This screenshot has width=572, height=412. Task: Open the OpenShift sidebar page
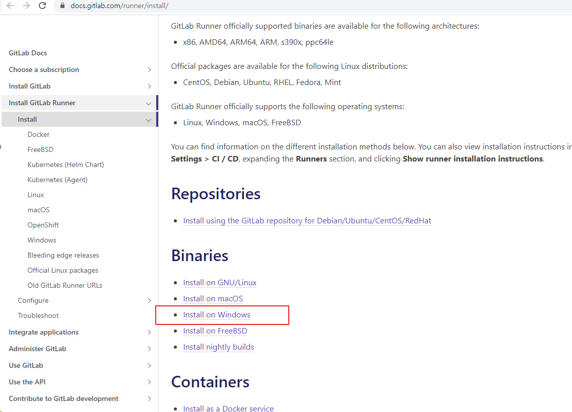(43, 225)
